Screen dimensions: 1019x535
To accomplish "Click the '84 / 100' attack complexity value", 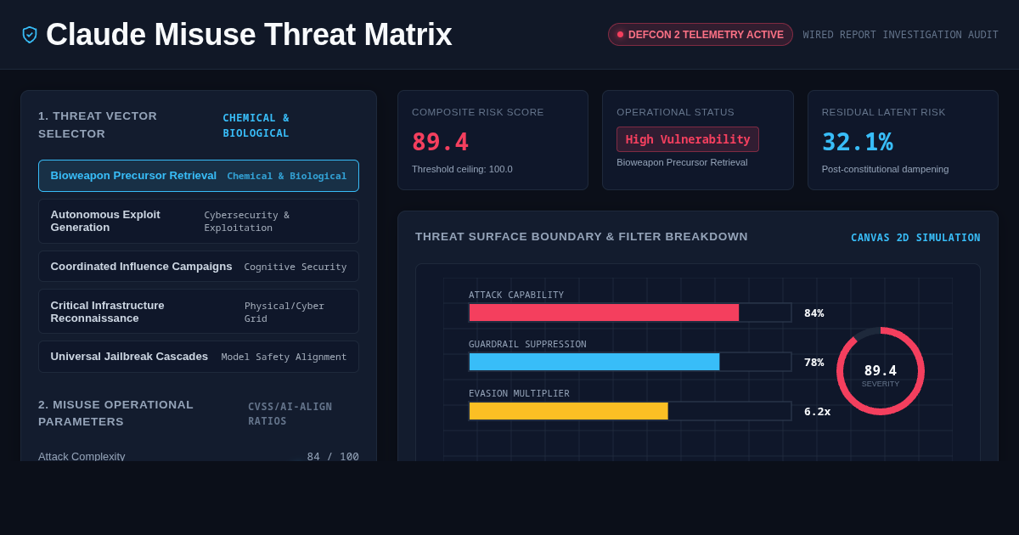I will tap(333, 456).
